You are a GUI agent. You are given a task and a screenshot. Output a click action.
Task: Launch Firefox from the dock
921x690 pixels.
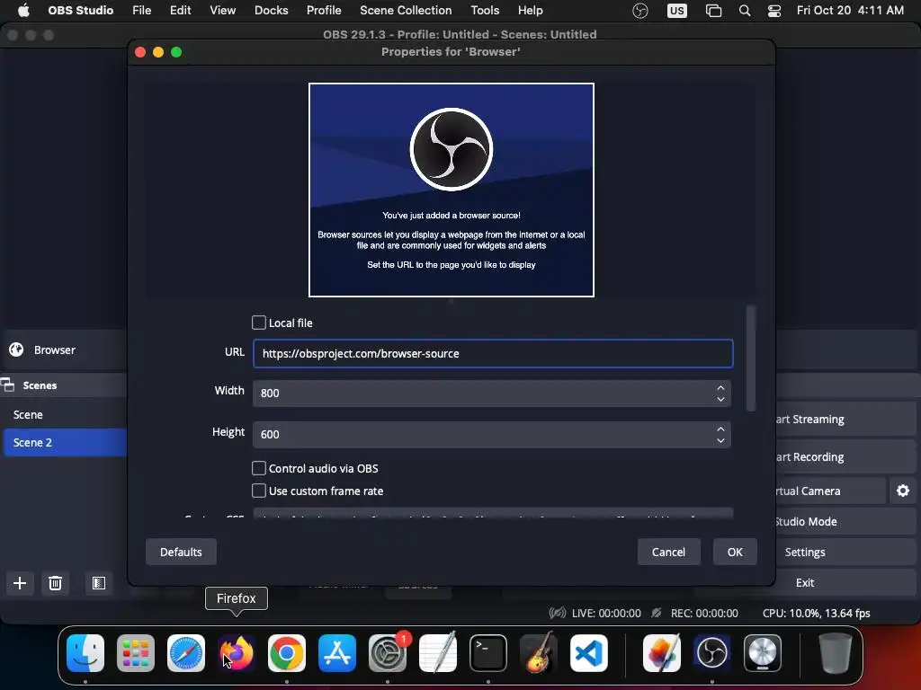tap(237, 653)
